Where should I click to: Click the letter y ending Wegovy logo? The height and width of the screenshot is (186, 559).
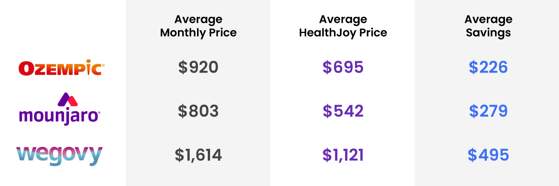[x=95, y=156]
